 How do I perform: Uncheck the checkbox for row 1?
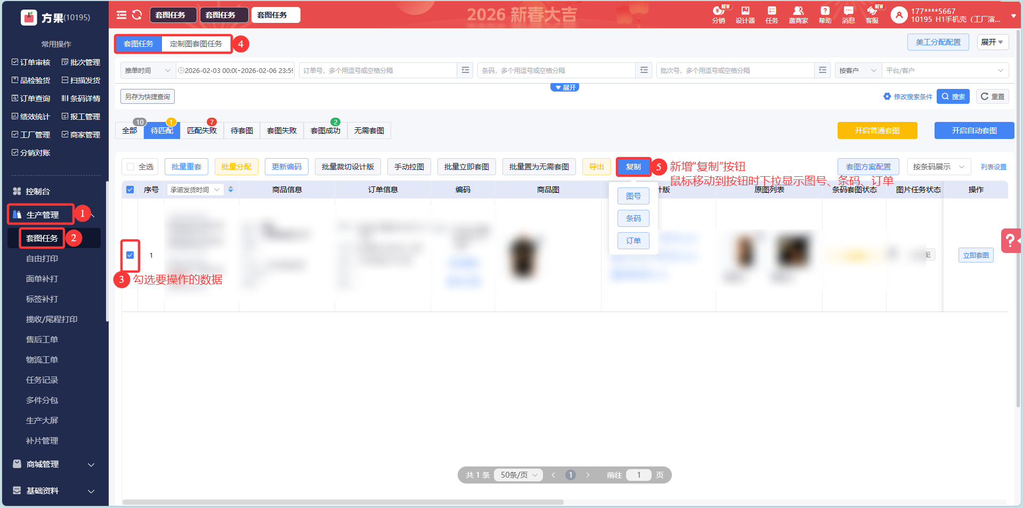(x=130, y=255)
